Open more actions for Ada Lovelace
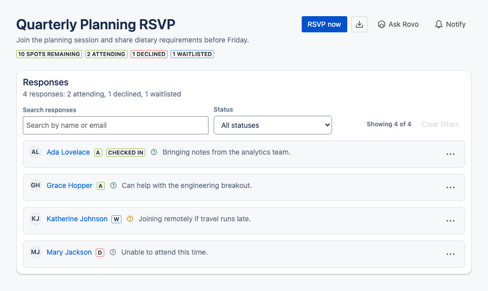 [x=451, y=154]
